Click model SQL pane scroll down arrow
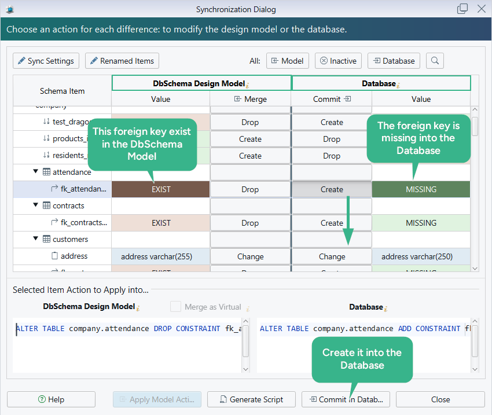Screen dimensions: 492x415 pos(245,369)
